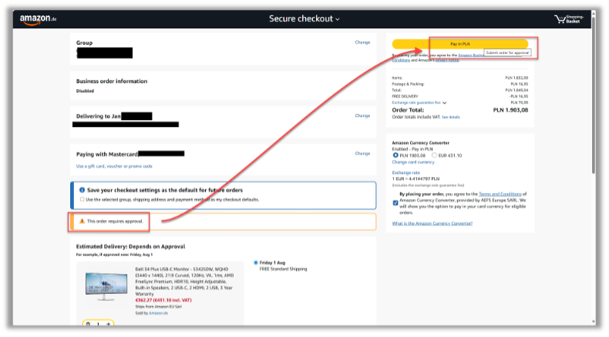
Task: Change the delivery address
Action: point(362,115)
